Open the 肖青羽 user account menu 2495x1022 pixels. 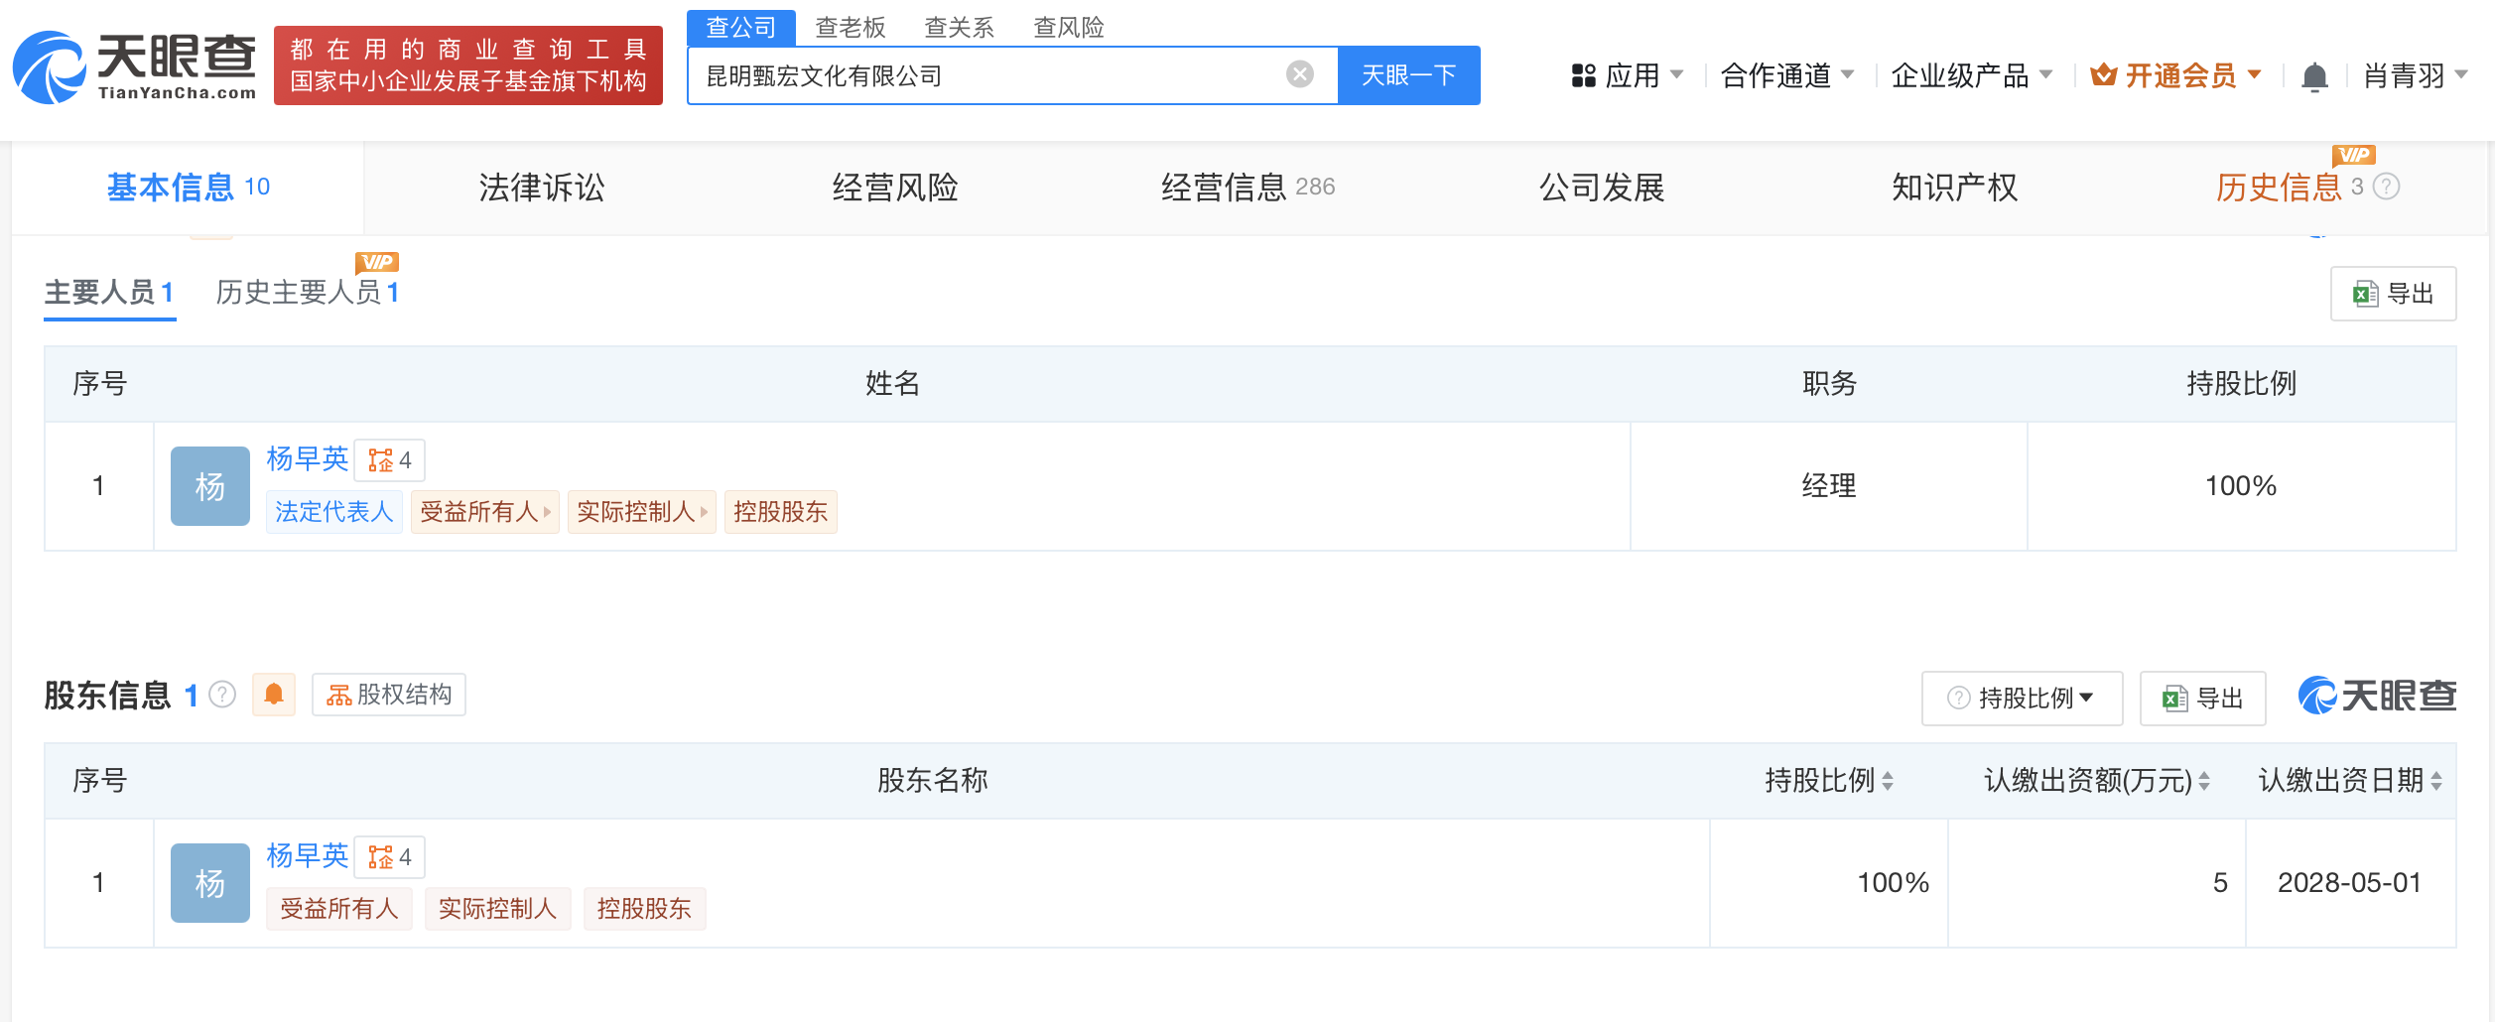[2416, 75]
